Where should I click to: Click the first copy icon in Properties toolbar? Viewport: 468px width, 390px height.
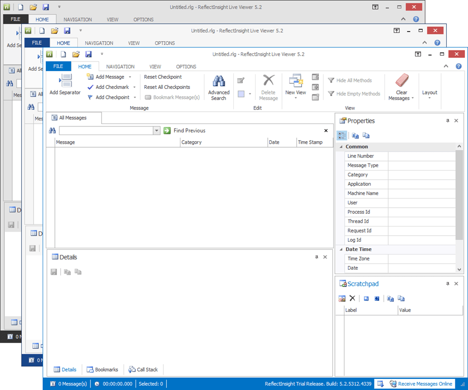coord(355,136)
